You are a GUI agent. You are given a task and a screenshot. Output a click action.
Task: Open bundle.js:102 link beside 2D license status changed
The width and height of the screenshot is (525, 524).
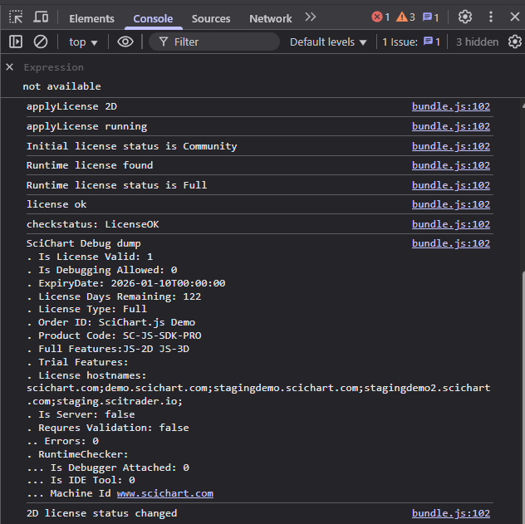click(x=451, y=513)
